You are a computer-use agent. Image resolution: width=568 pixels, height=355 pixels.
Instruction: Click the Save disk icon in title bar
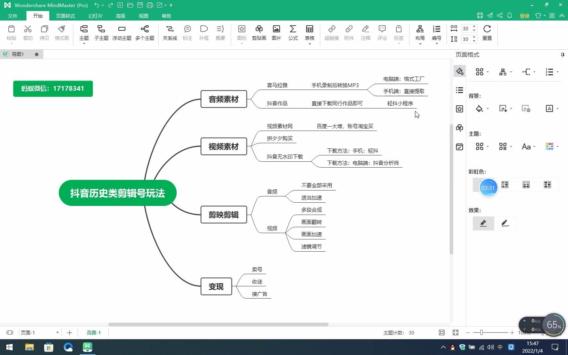pos(140,5)
